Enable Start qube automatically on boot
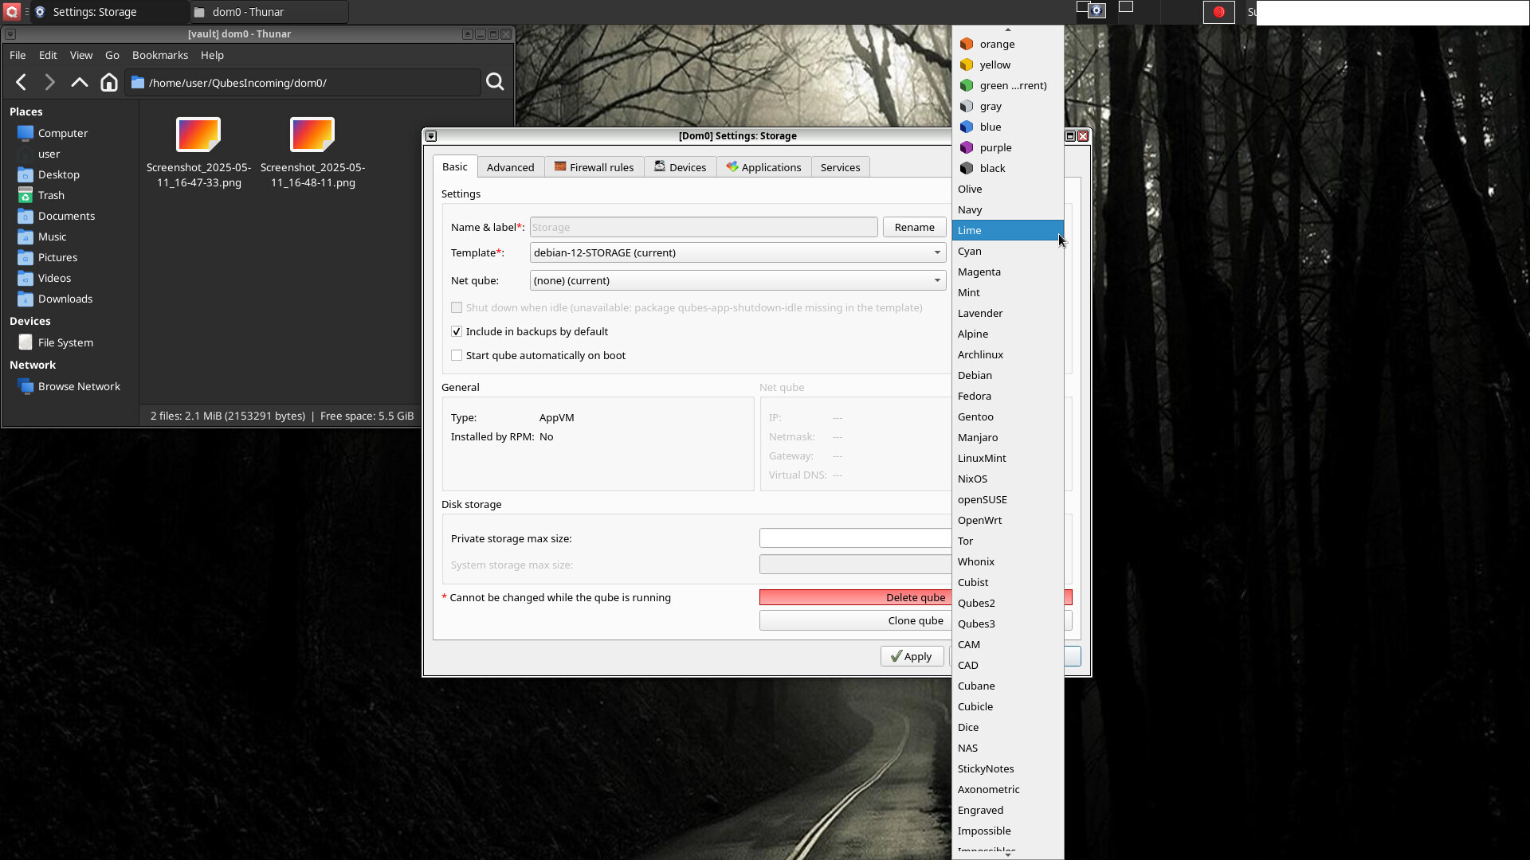 (457, 355)
